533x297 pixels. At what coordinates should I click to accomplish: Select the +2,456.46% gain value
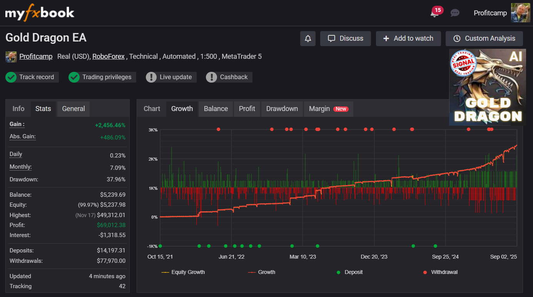110,125
